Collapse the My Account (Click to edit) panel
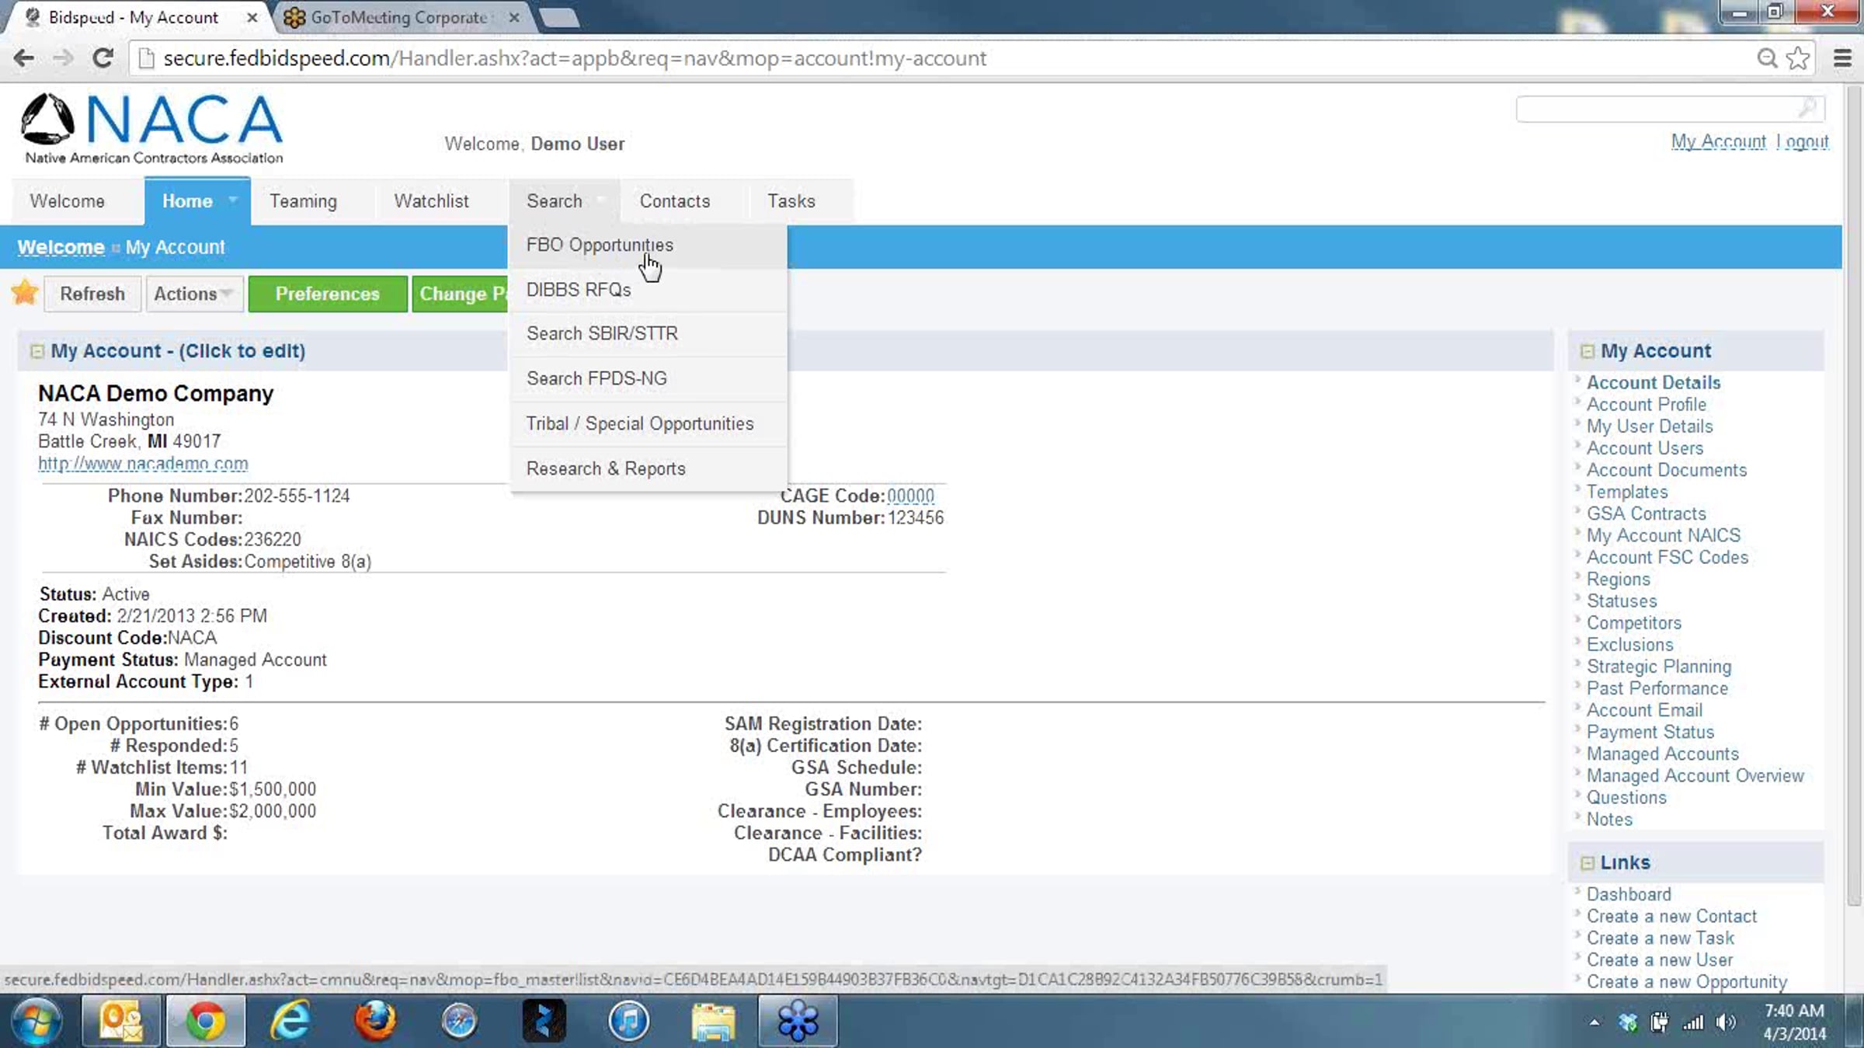The width and height of the screenshot is (1864, 1048). [x=37, y=351]
